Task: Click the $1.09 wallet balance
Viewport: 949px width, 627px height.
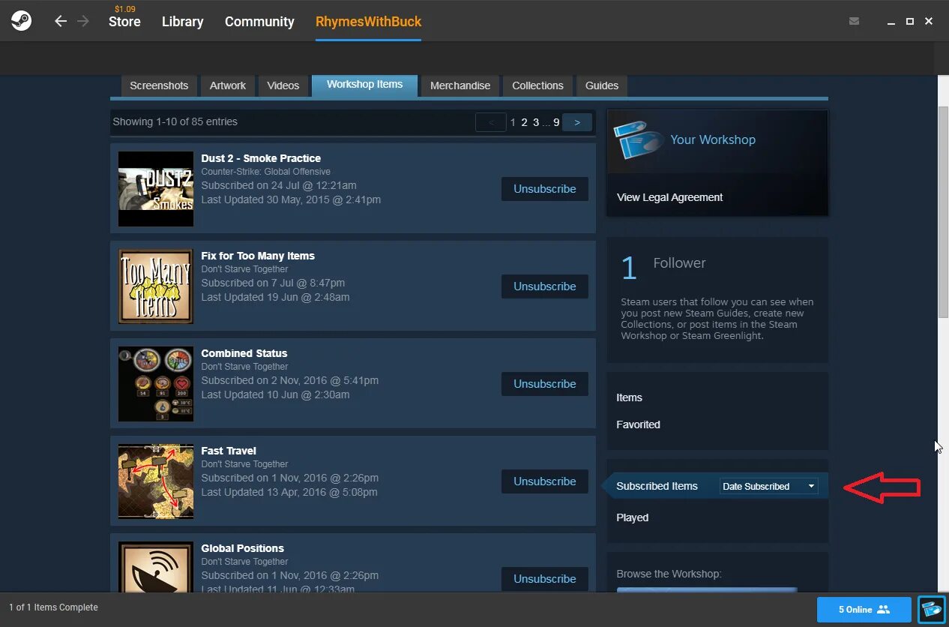Action: tap(125, 9)
